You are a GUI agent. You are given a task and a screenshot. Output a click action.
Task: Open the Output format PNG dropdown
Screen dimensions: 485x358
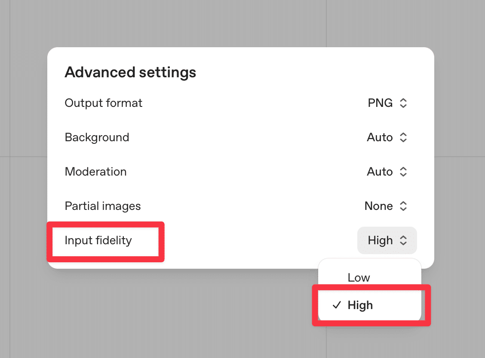[387, 103]
